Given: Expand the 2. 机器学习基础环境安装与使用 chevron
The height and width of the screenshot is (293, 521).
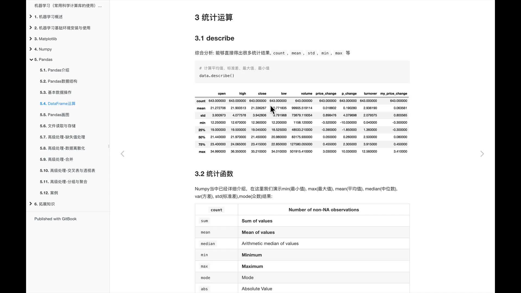Looking at the screenshot, I should pos(31,28).
